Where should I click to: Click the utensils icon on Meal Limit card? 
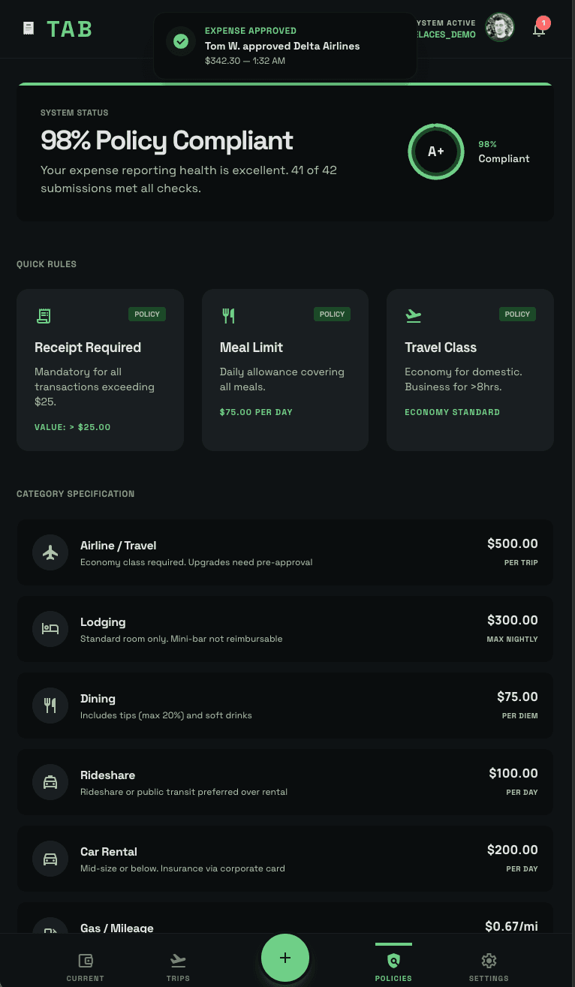(229, 315)
